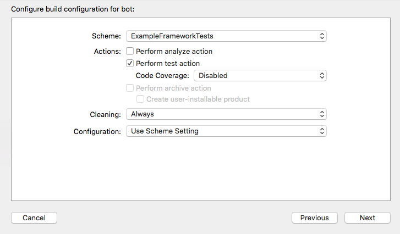Go back with the Previous button
The image size is (400, 234).
tap(314, 218)
